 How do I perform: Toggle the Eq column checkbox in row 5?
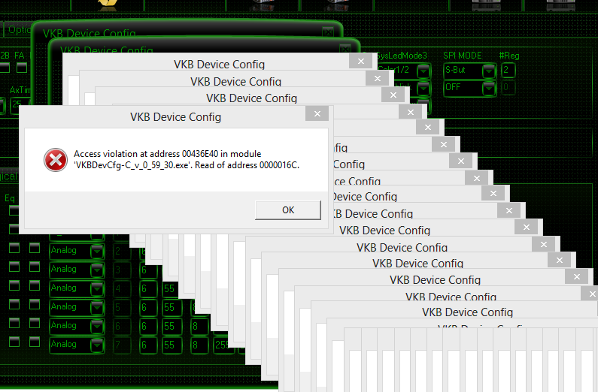[x=14, y=304]
